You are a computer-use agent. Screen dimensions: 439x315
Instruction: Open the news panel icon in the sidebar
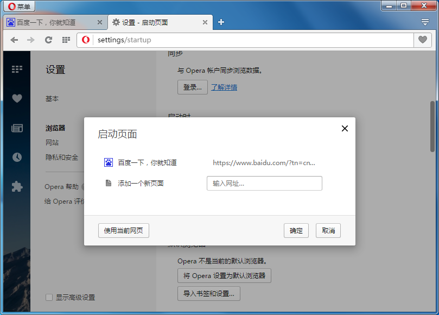click(16, 128)
